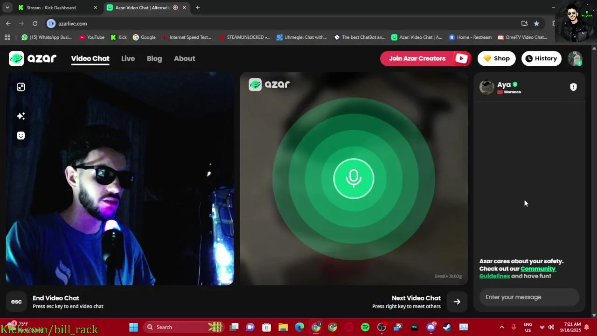The width and height of the screenshot is (597, 336).
Task: Click the volume icon in system tray
Action: pyautogui.click(x=551, y=327)
